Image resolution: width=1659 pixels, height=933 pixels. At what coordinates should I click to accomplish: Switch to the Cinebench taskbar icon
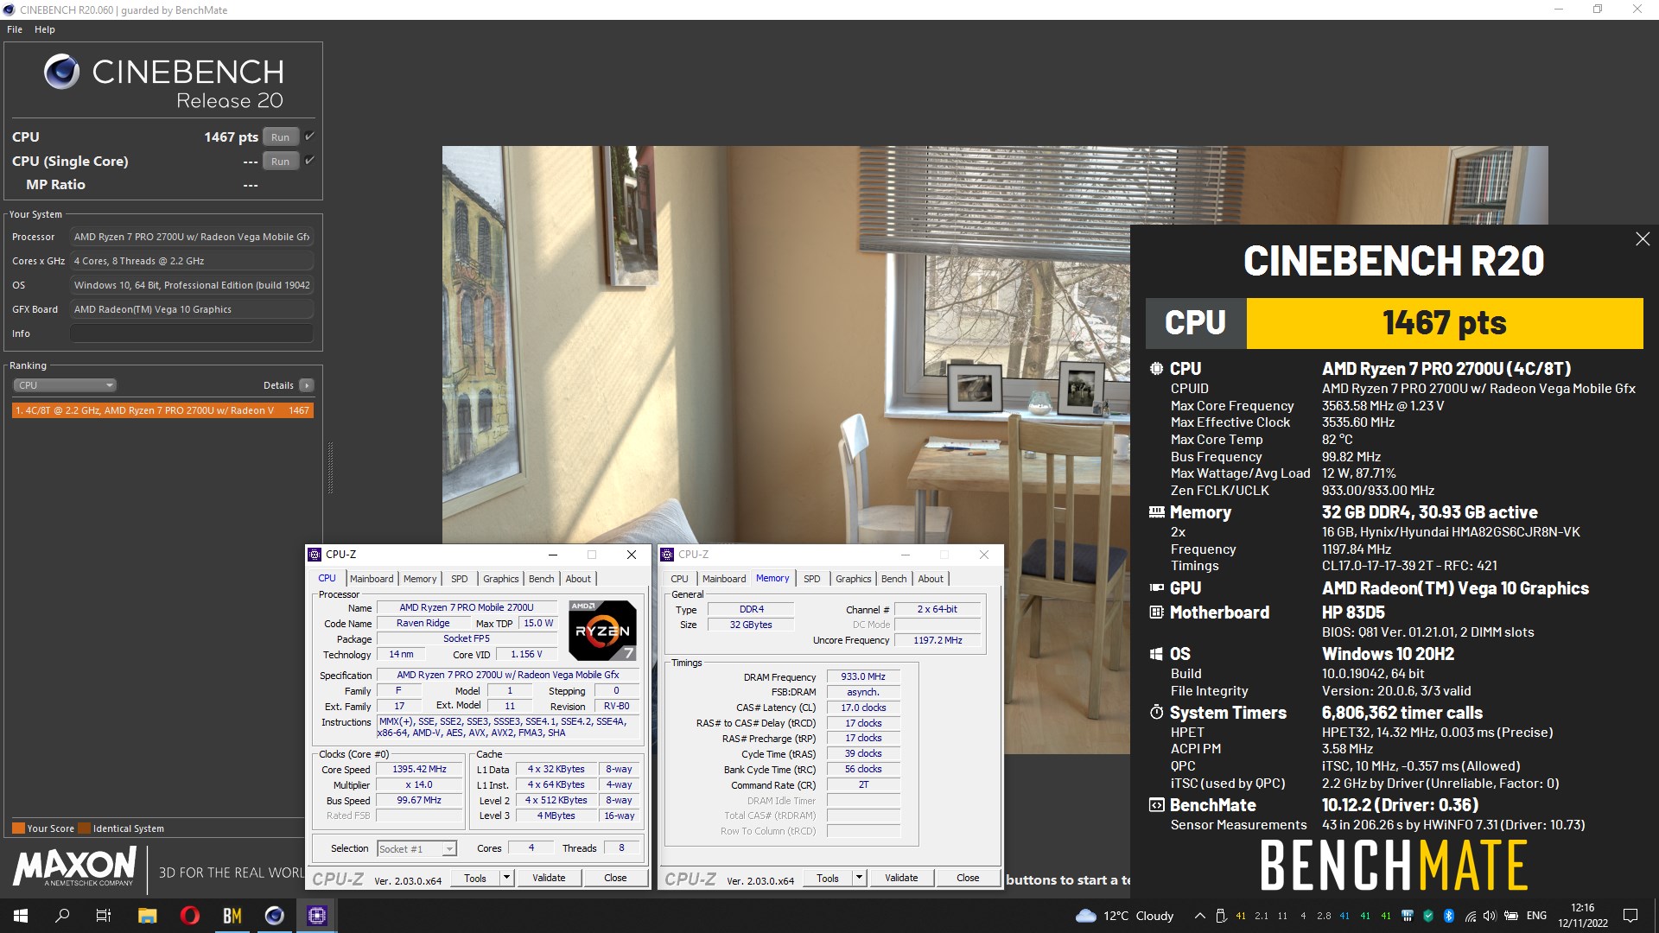pyautogui.click(x=274, y=916)
